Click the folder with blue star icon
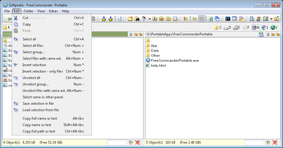This screenshot has height=148, width=283. [155, 18]
